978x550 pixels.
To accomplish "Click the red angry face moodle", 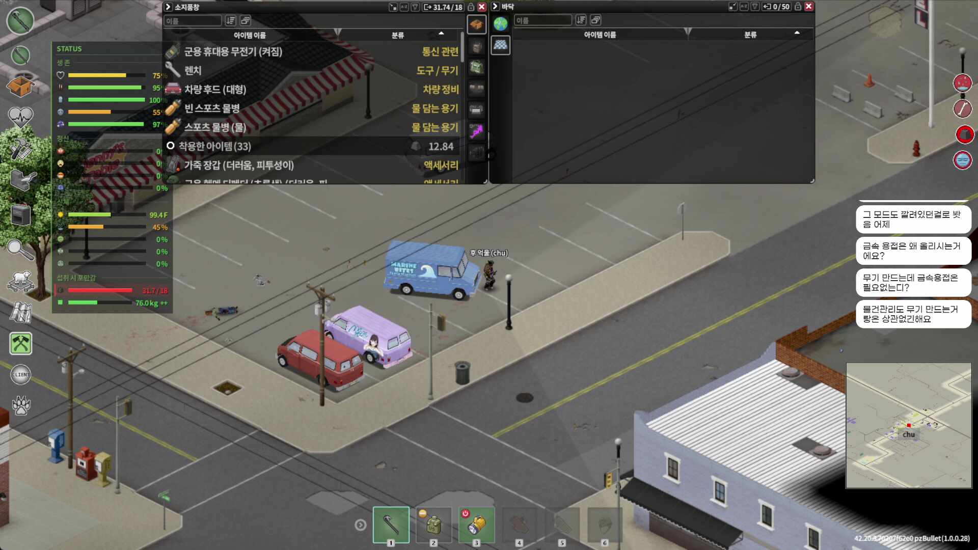I will [963, 82].
